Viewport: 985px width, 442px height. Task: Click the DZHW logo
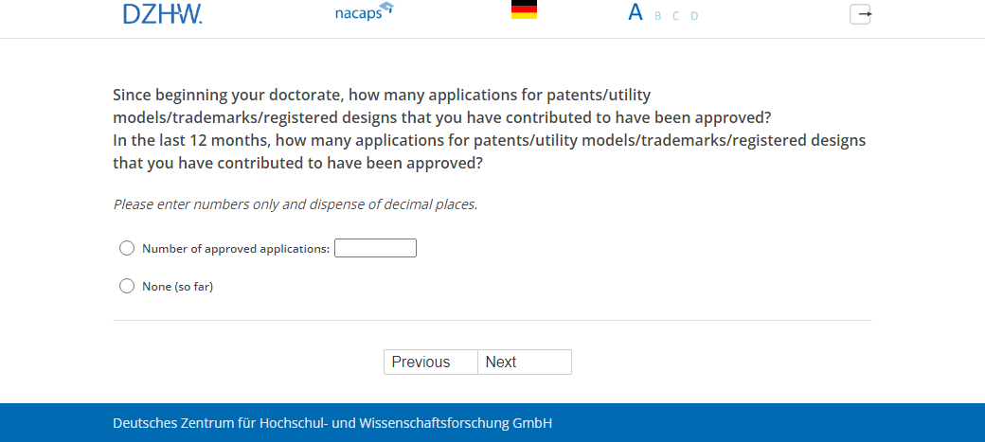[x=162, y=13]
